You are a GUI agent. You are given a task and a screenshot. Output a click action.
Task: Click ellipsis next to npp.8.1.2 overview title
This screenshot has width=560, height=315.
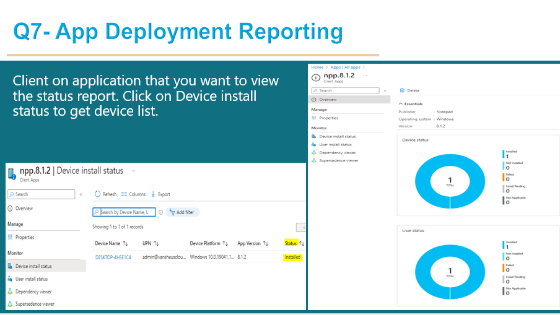coord(365,76)
